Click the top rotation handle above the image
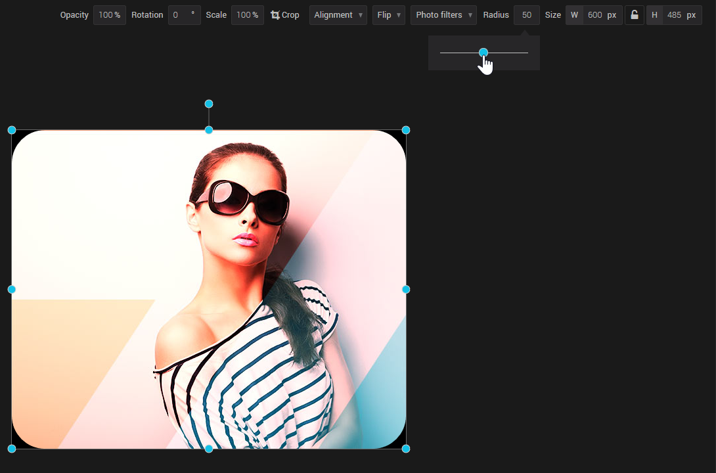Screen dimensions: 716x473 pyautogui.click(x=208, y=104)
